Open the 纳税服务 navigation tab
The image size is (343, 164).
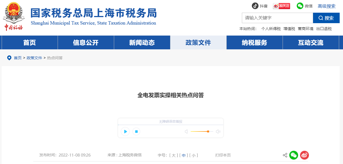(x=254, y=42)
